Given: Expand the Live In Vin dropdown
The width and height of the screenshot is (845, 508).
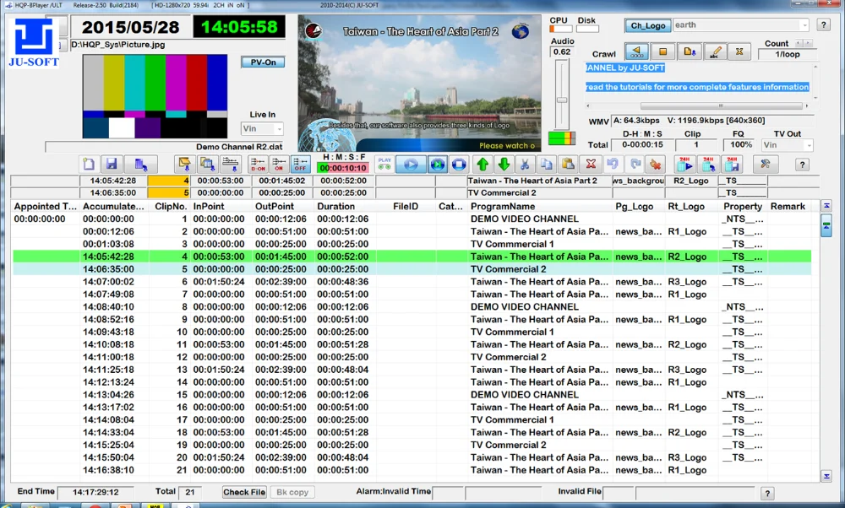Looking at the screenshot, I should click(x=278, y=129).
